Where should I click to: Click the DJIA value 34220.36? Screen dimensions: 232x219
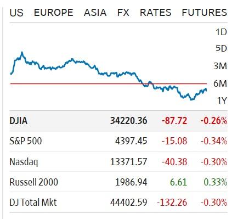128,121
